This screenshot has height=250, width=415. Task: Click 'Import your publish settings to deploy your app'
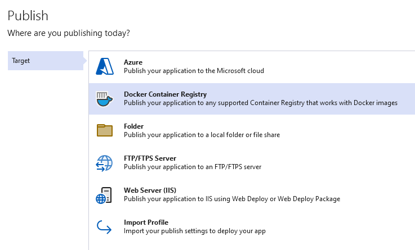click(195, 231)
